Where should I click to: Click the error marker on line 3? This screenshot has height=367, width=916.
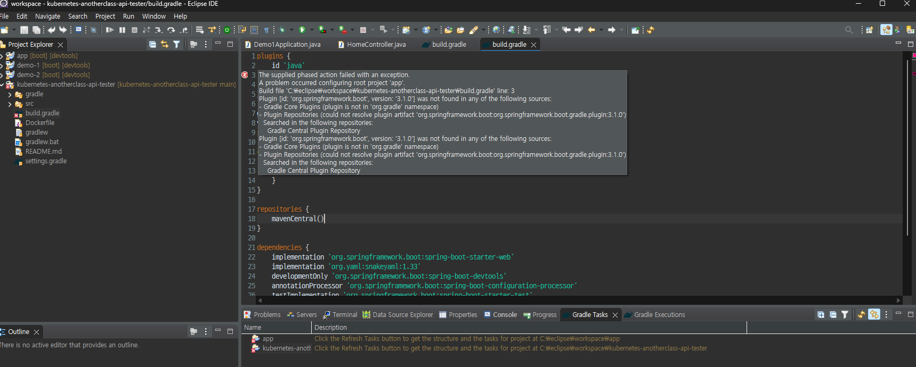click(x=245, y=75)
